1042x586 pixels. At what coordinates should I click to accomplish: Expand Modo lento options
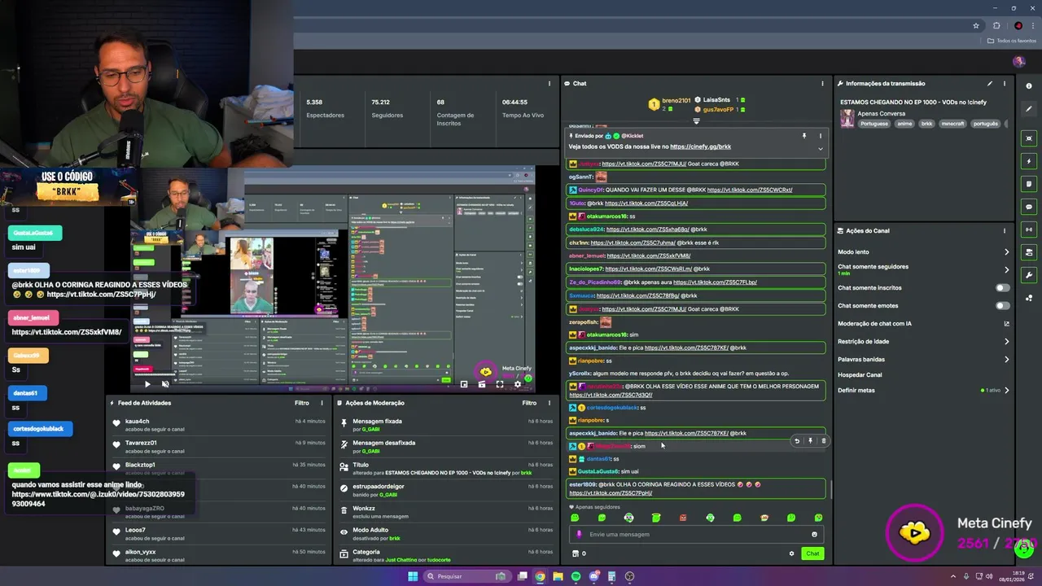click(x=1006, y=251)
